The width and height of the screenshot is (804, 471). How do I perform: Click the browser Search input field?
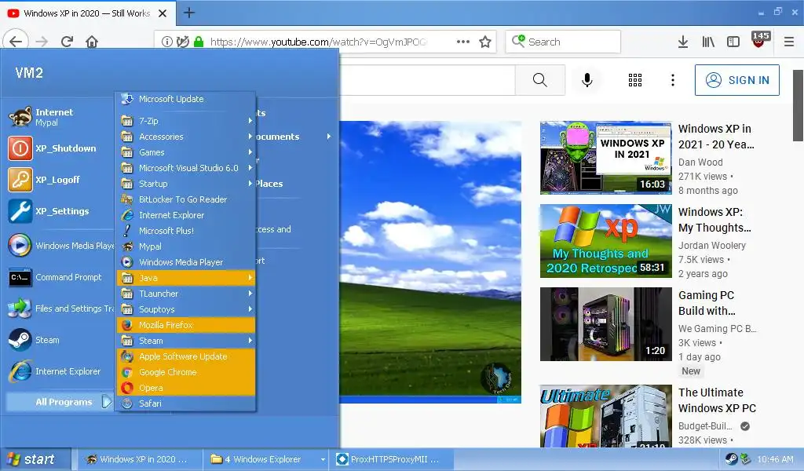pyautogui.click(x=563, y=42)
